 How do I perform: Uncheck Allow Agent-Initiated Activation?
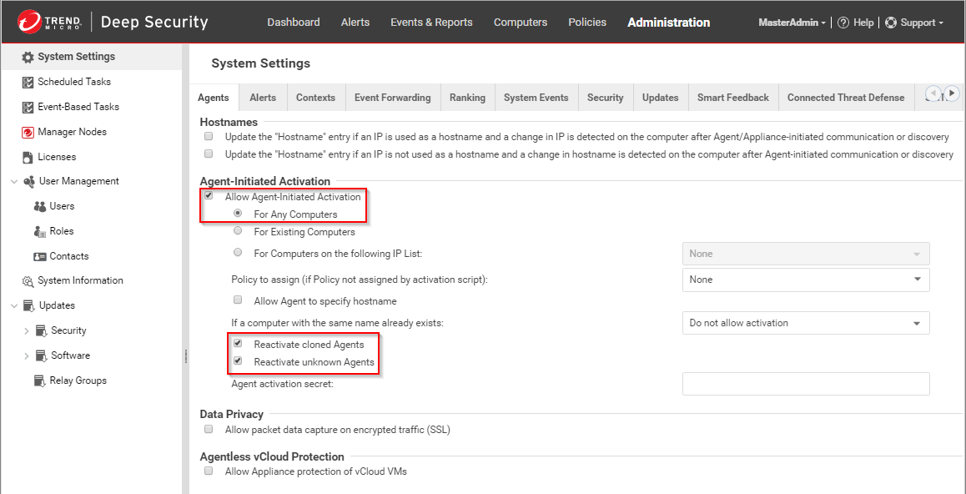(209, 196)
